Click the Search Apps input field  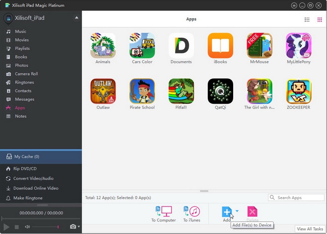296,198
